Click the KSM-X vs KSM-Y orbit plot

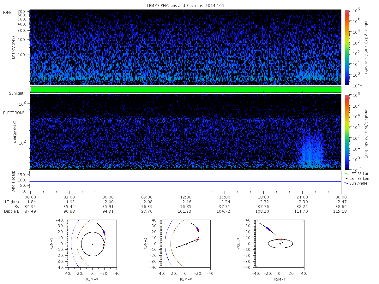(x=92, y=243)
